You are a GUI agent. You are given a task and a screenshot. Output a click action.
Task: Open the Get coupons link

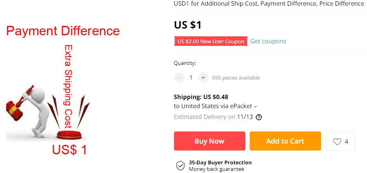click(268, 41)
